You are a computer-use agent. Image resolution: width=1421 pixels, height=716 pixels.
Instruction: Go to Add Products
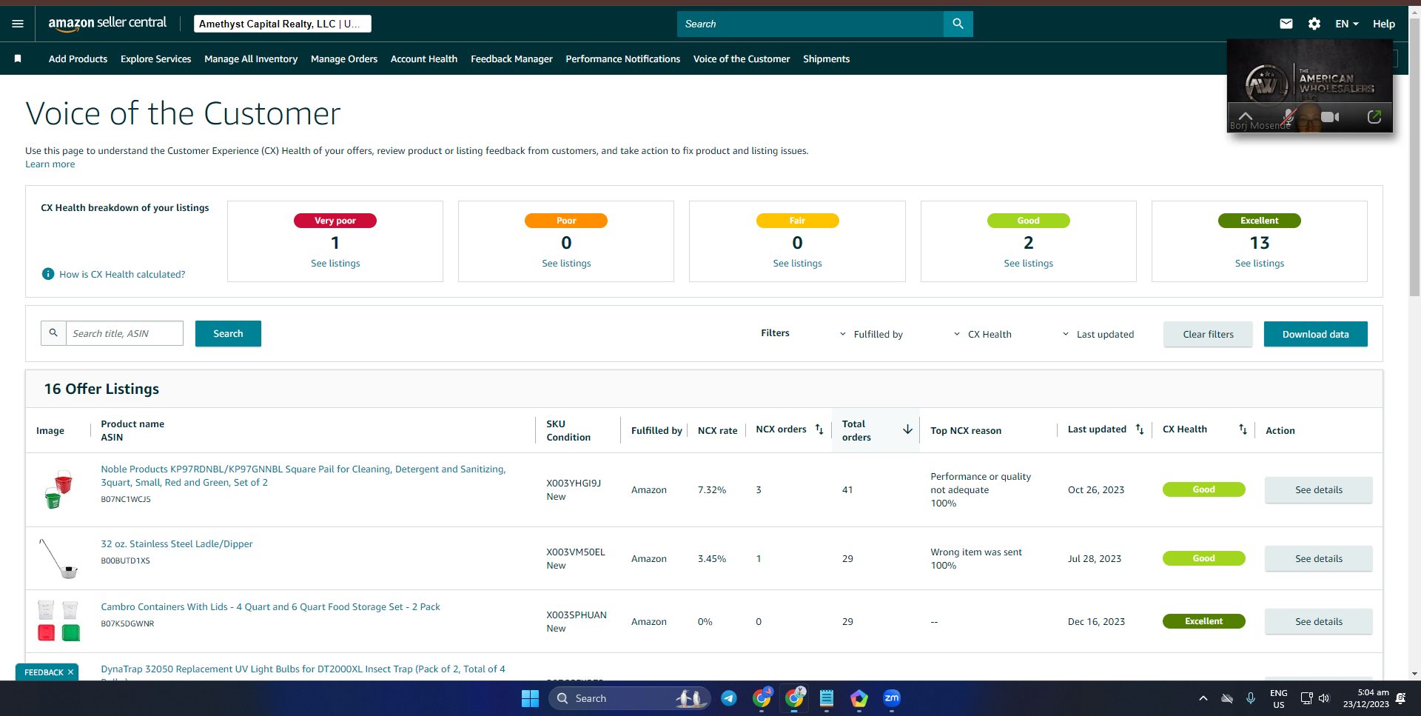click(x=78, y=58)
